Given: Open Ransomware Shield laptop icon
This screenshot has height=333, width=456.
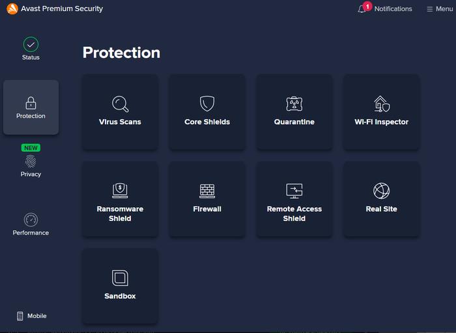Looking at the screenshot, I should 120,190.
